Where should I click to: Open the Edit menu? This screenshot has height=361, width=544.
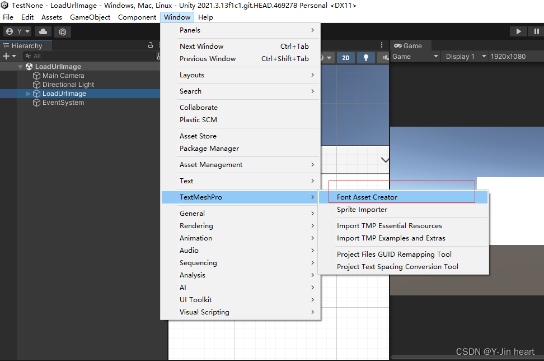[27, 17]
